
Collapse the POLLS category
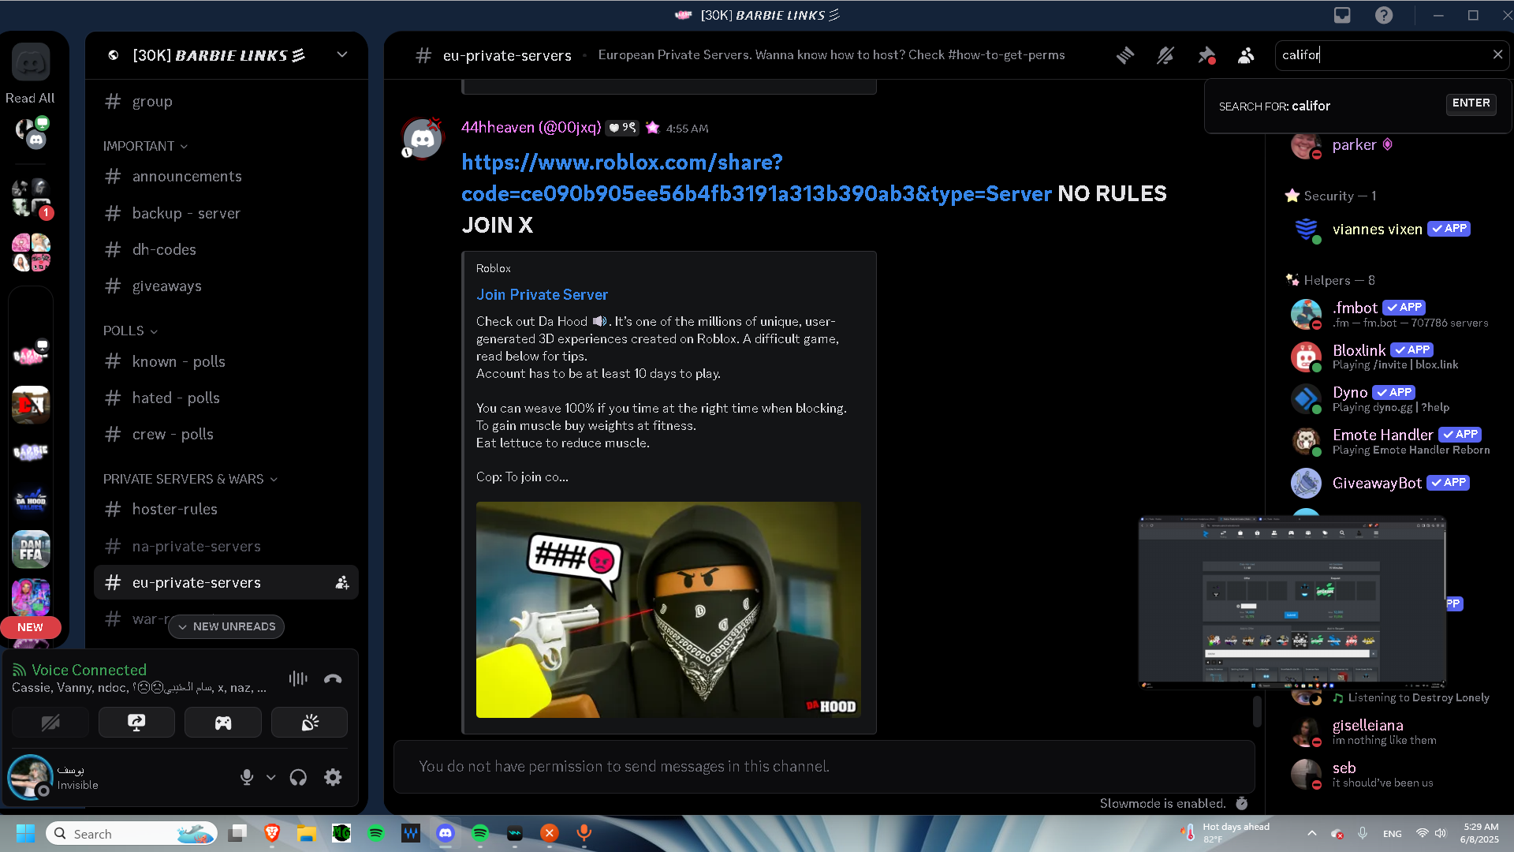(130, 331)
